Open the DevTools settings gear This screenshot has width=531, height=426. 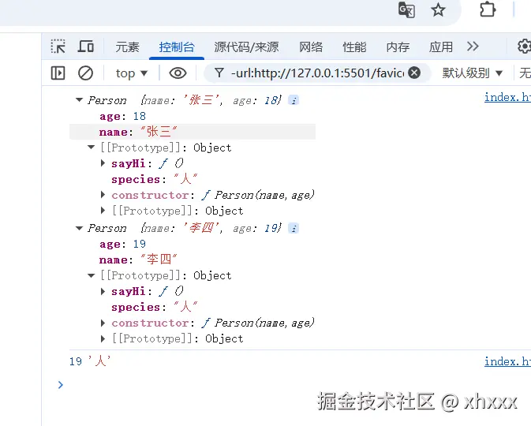click(x=524, y=47)
